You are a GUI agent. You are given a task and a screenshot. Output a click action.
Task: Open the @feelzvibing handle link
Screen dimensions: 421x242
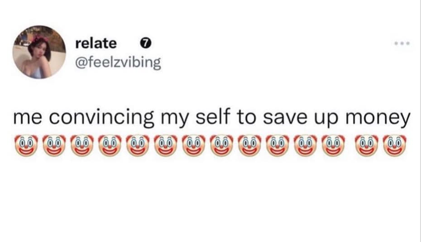tap(118, 63)
